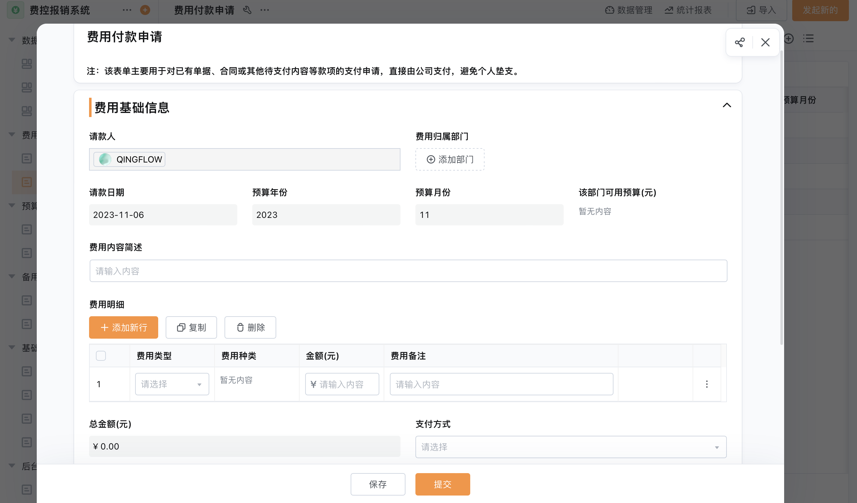Click the orange plus icon in top bar

[145, 10]
